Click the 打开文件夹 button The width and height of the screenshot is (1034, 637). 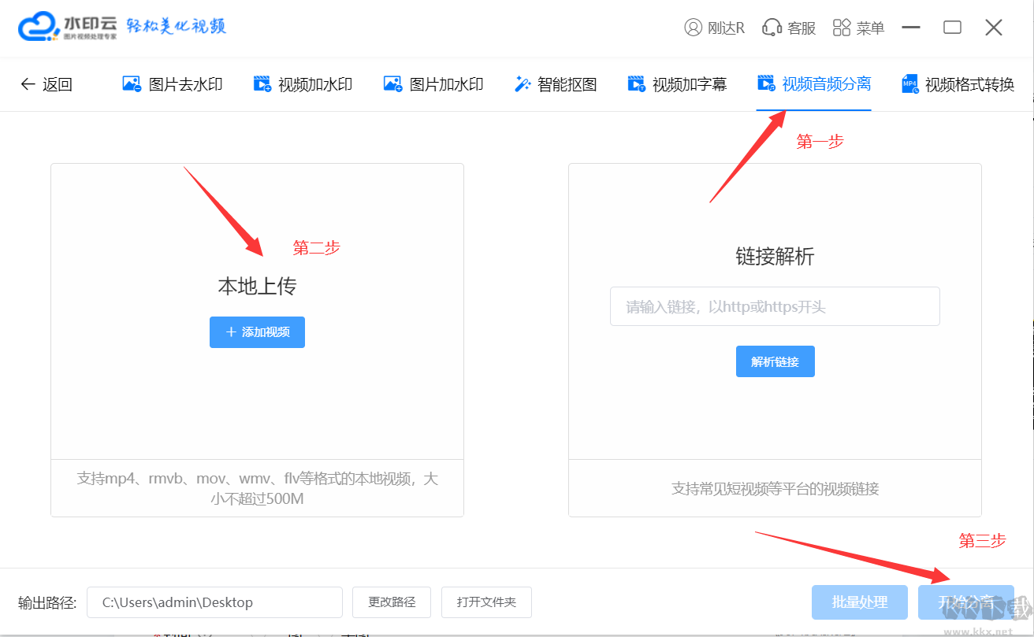click(x=486, y=602)
